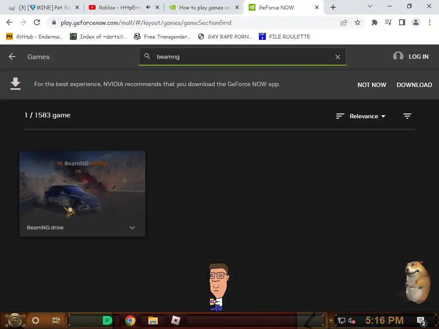Open the Roblox taskbar icon
The height and width of the screenshot is (329, 439).
(175, 320)
